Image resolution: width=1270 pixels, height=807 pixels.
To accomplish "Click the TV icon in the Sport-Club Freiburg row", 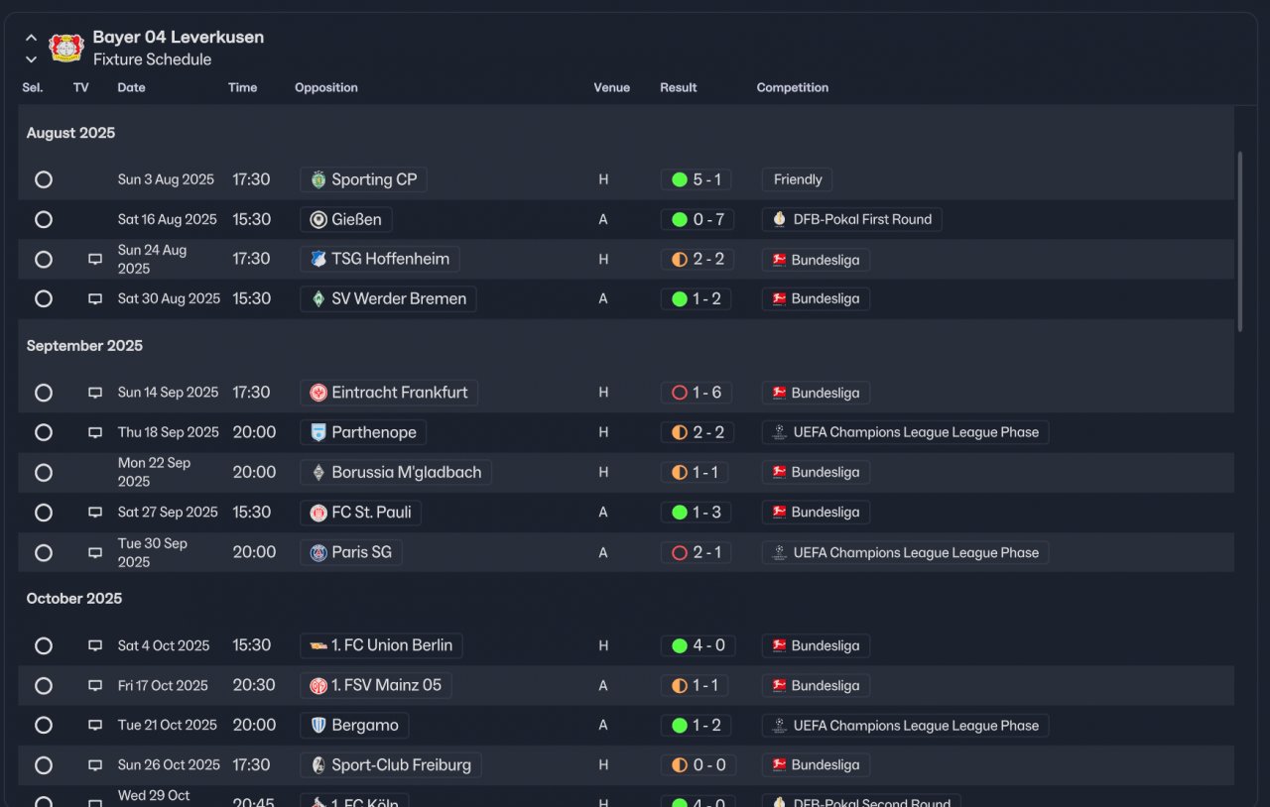I will click(x=95, y=766).
